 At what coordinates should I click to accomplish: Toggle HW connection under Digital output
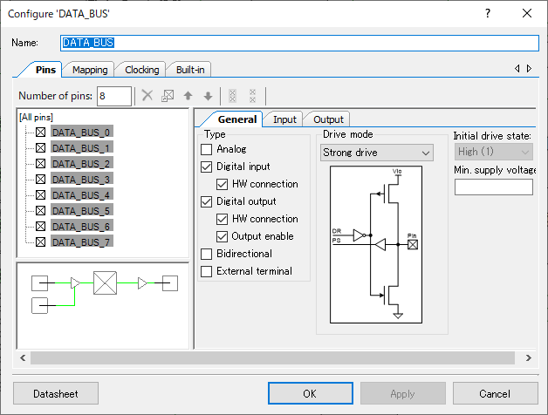222,219
